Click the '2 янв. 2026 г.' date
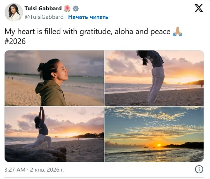The width and height of the screenshot is (210, 179). [47, 170]
